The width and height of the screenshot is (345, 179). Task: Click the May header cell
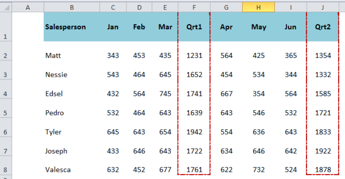click(x=258, y=27)
